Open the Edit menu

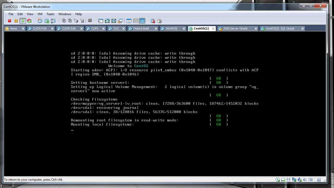20,14
